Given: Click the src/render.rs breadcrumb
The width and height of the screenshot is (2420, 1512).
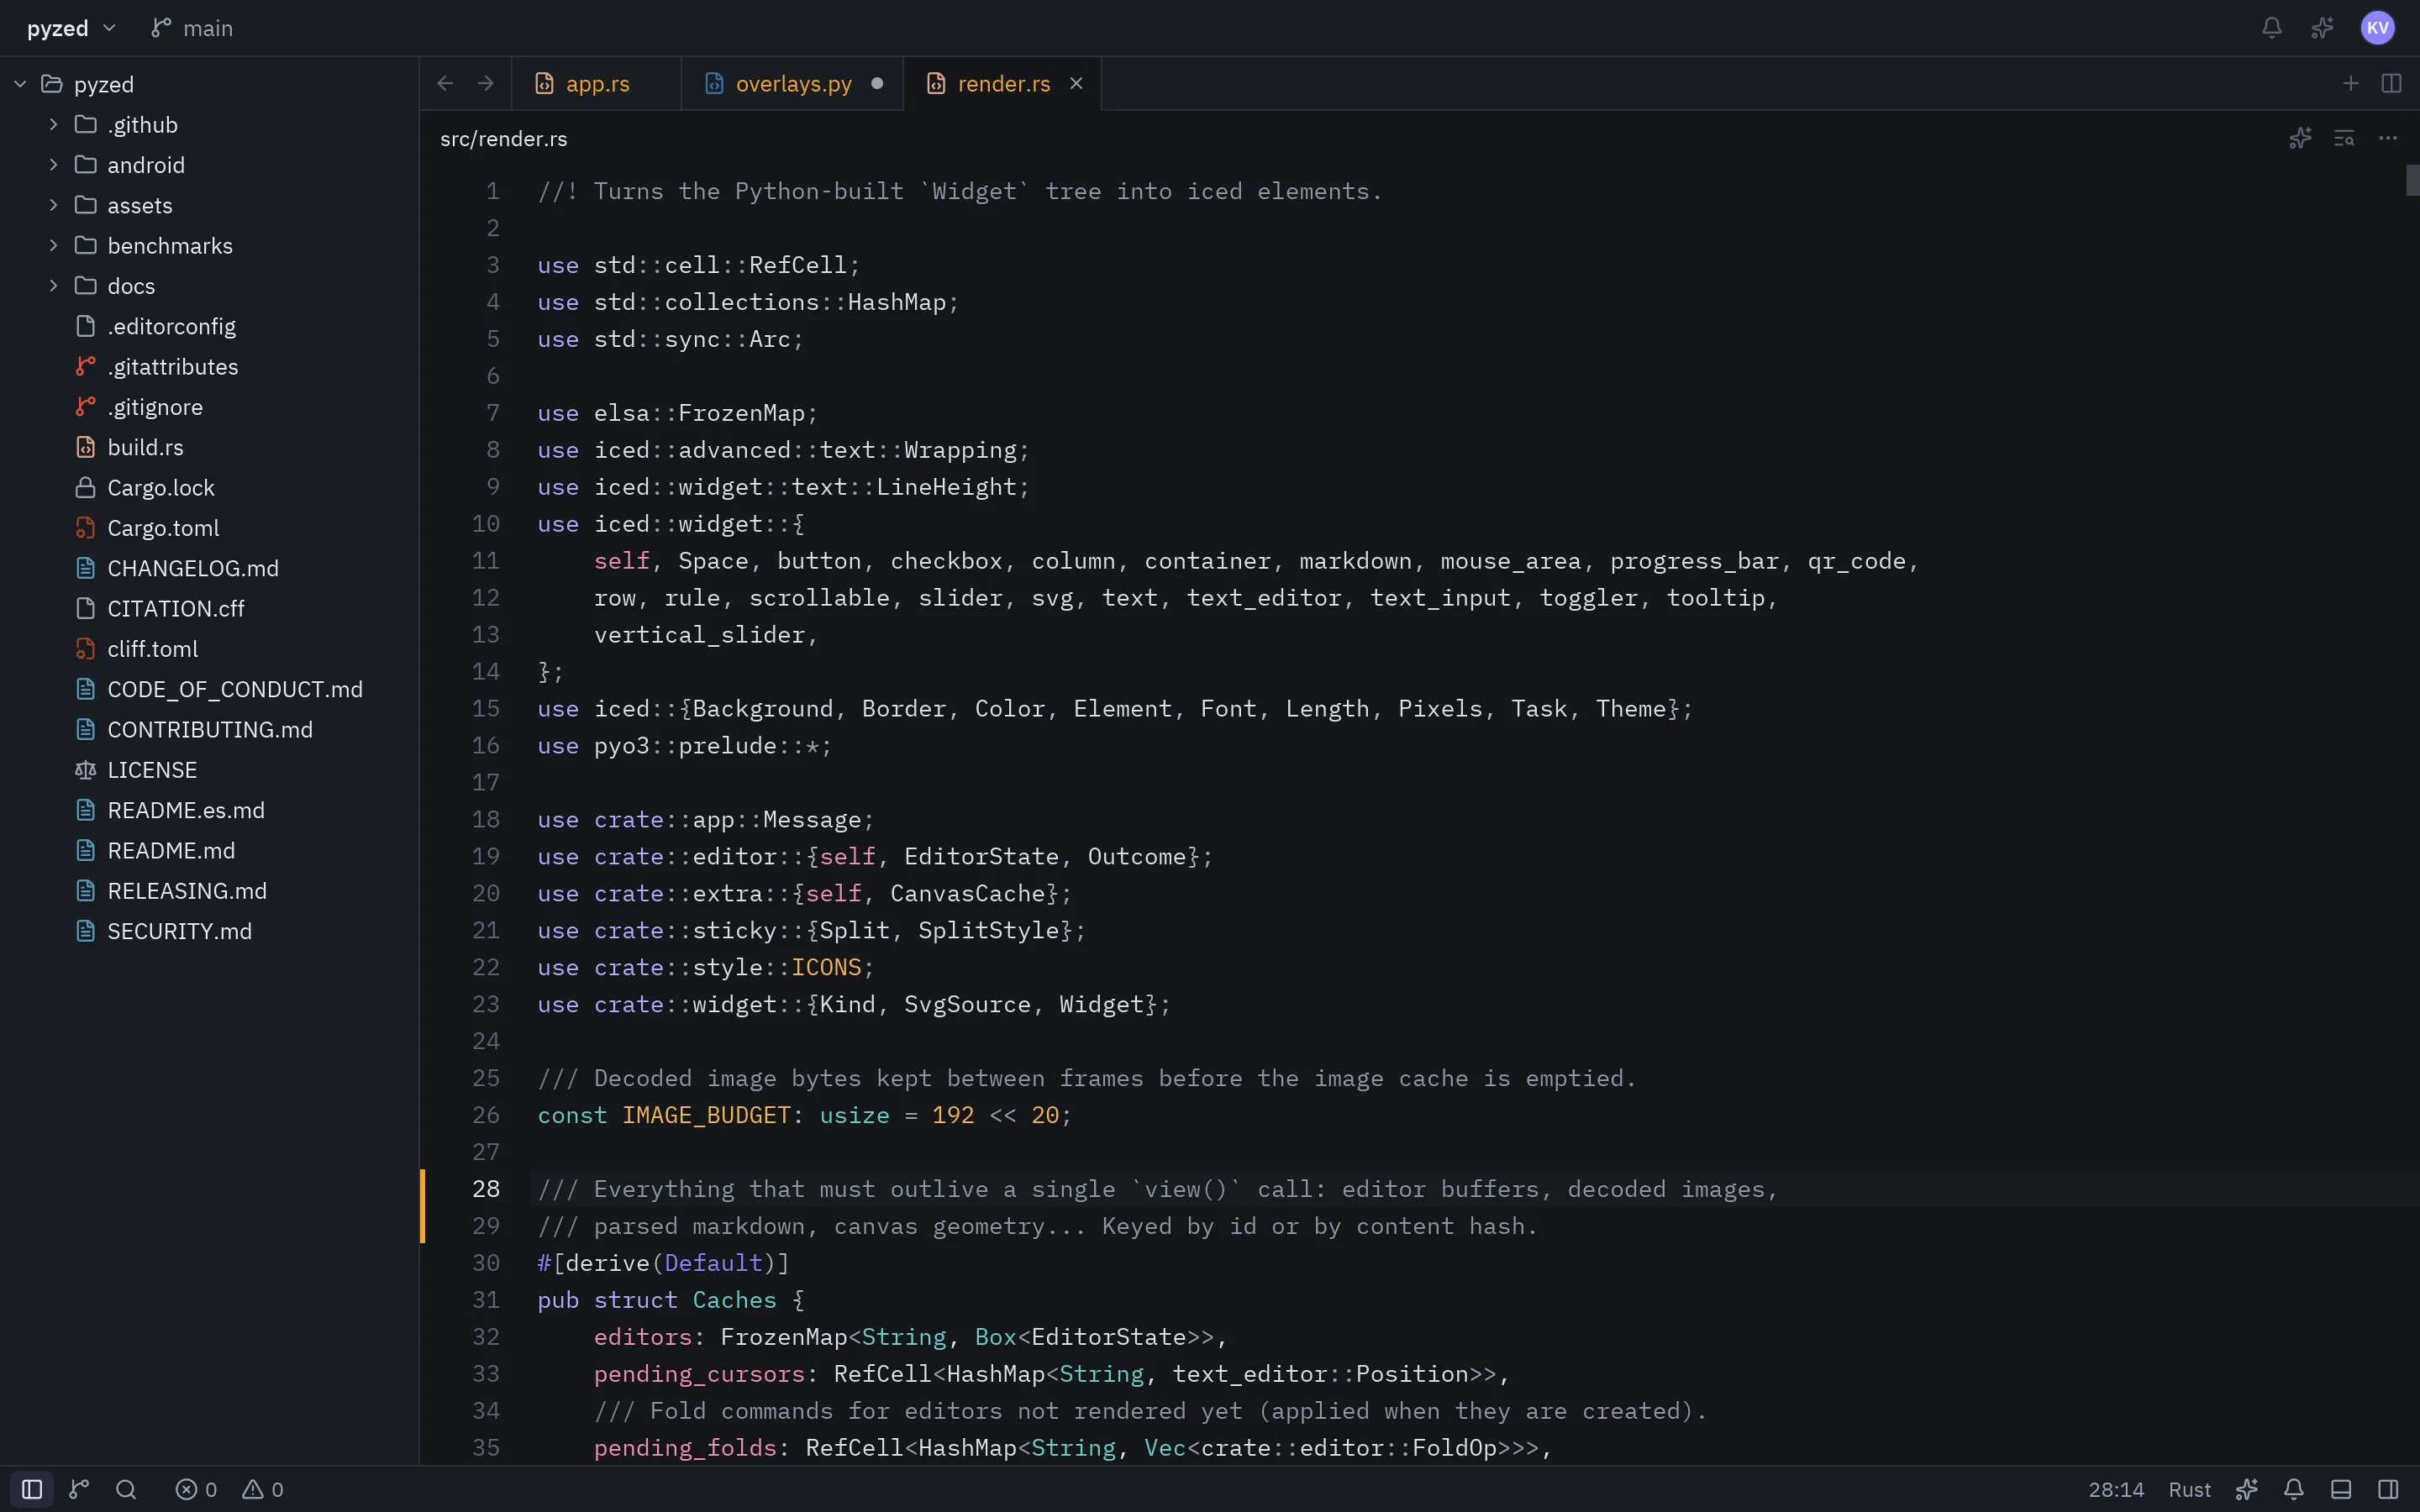Looking at the screenshot, I should coord(504,138).
